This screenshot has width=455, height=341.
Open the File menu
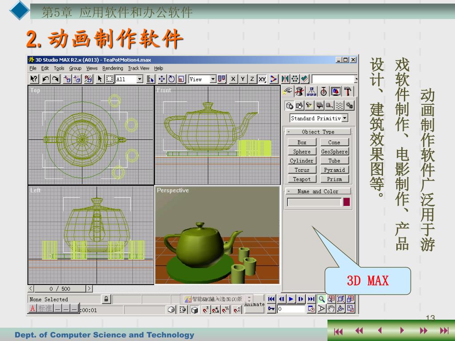(x=33, y=68)
